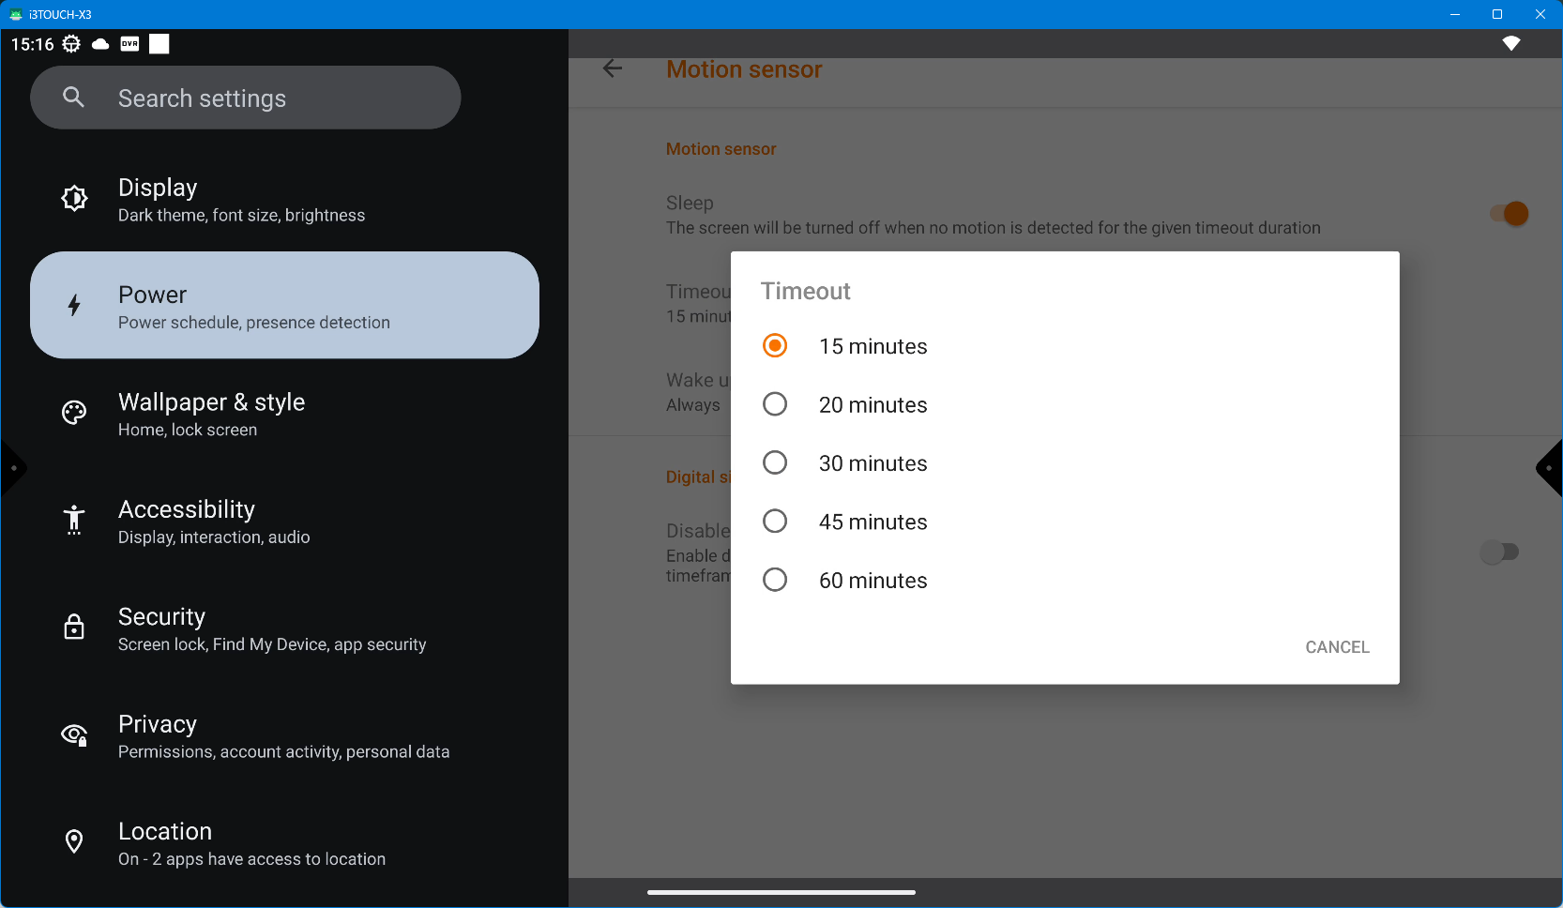The image size is (1563, 908).
Task: Click the Security lock icon
Action: pos(74,627)
